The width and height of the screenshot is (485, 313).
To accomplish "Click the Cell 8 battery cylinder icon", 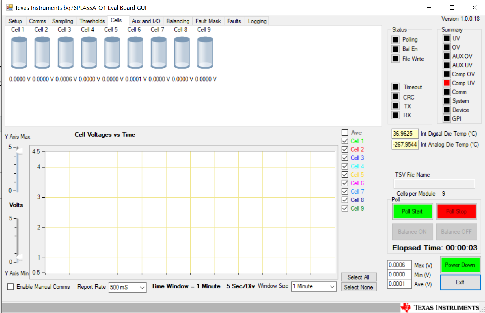I will click(x=182, y=53).
